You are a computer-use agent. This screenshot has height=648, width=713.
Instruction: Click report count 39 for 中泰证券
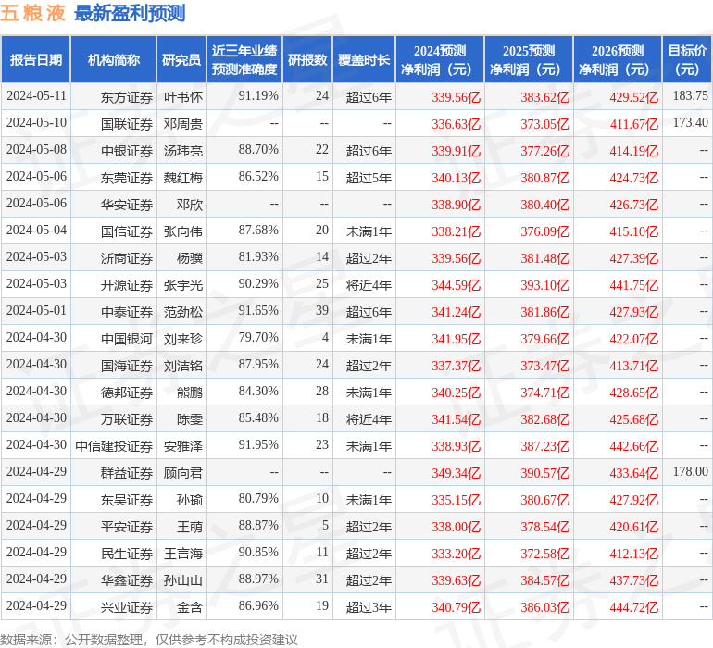[322, 310]
